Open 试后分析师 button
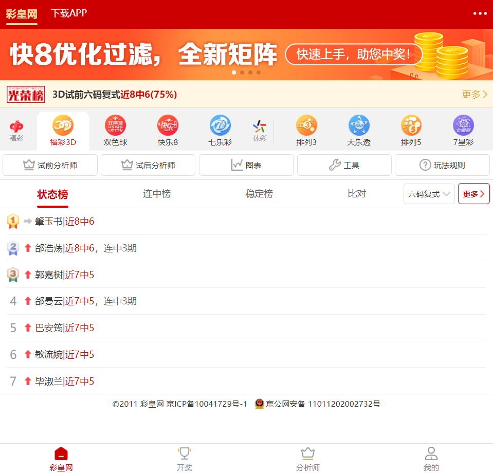 coord(148,165)
